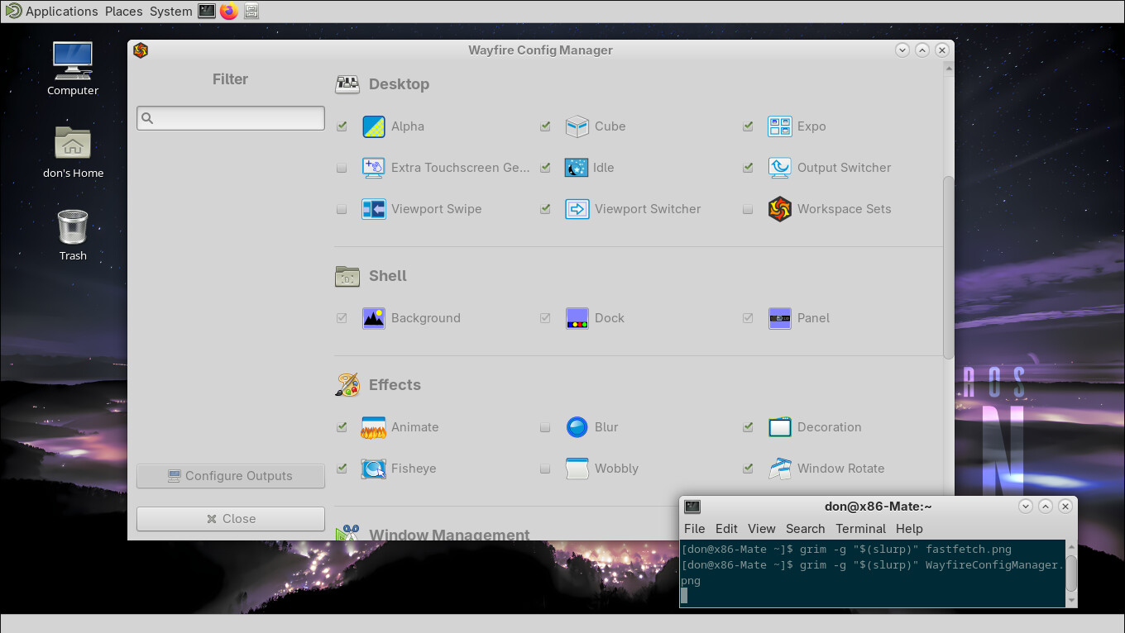Open the terminal File menu
Image resolution: width=1125 pixels, height=633 pixels.
click(695, 529)
